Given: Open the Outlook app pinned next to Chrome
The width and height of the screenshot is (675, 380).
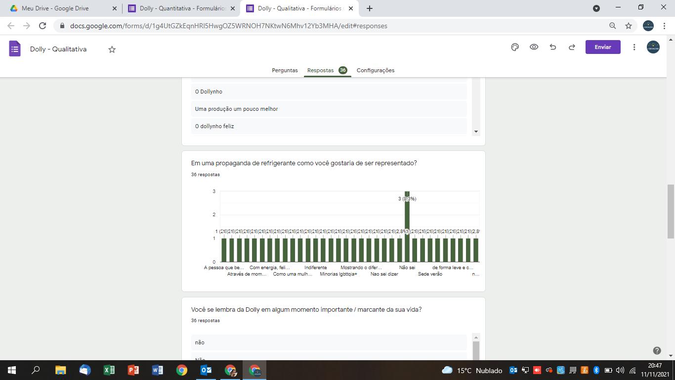Looking at the screenshot, I should click(x=206, y=370).
